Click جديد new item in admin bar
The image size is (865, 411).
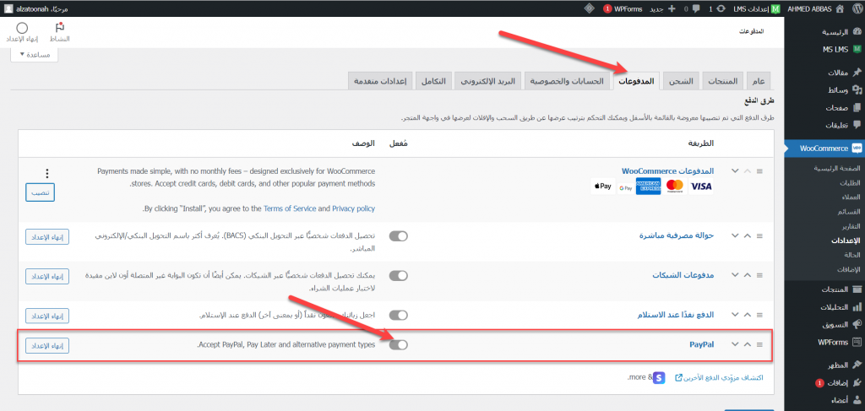coord(661,8)
